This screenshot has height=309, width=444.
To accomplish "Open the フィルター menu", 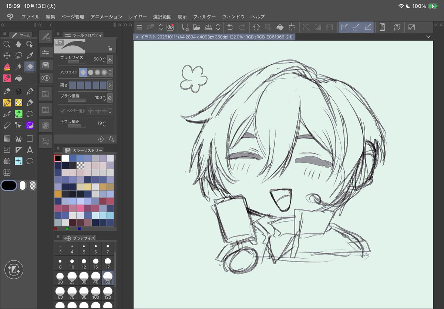I will (204, 17).
